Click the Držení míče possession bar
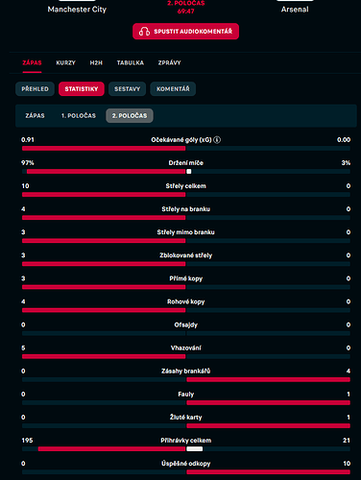Screen dimensions: 361x480 [186, 172]
